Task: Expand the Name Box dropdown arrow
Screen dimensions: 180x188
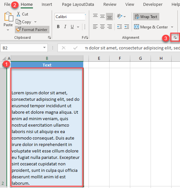Action: 44,47
